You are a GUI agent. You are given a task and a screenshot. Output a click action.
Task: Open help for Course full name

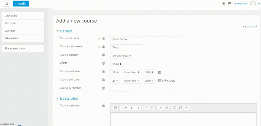click(103, 39)
